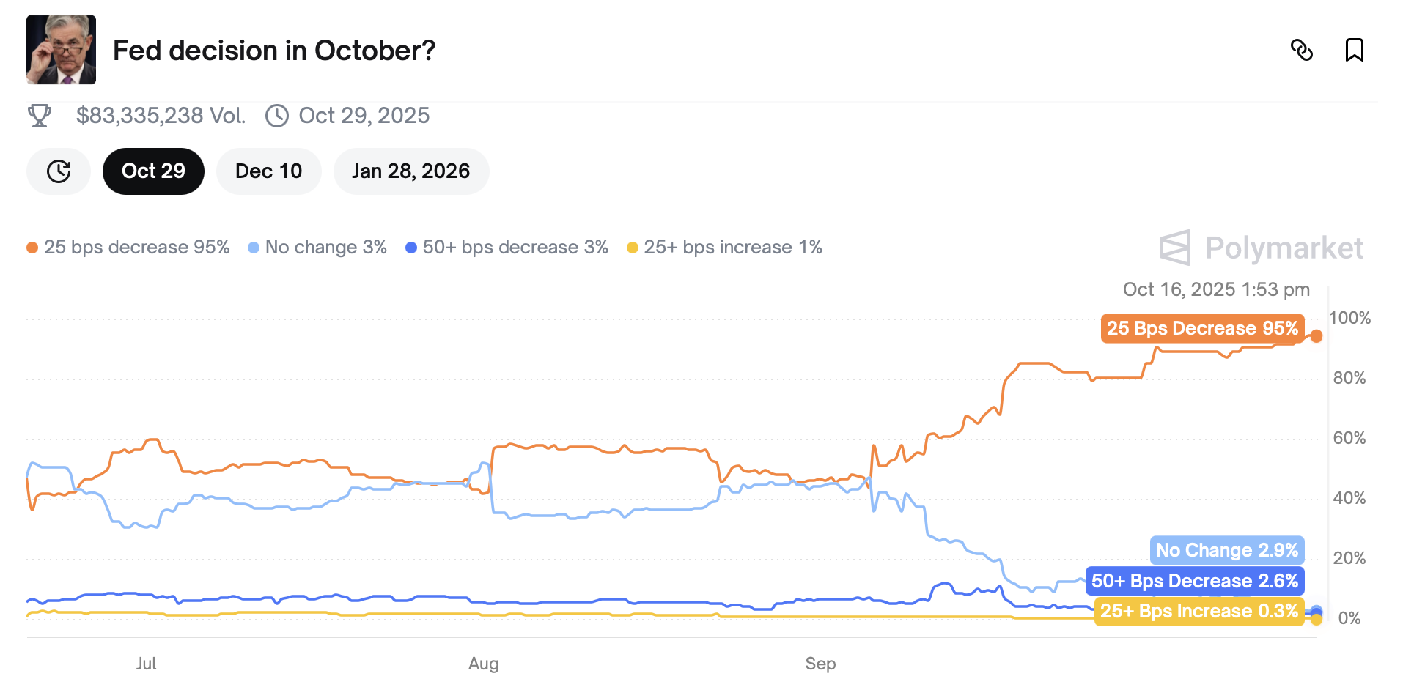Click the Polymarket logo watermark
The width and height of the screenshot is (1403, 690).
[1261, 248]
